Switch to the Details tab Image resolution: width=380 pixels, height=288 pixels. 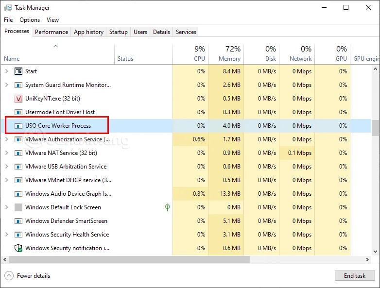click(x=161, y=32)
